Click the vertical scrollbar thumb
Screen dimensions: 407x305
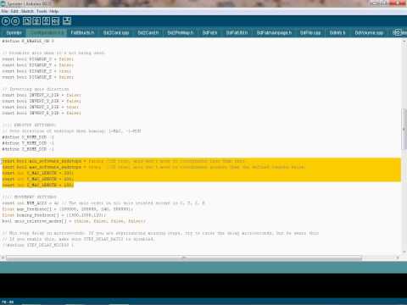pyautogui.click(x=404, y=129)
